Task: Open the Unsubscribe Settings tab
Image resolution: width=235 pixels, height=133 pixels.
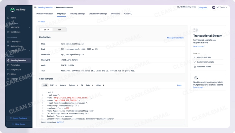Action: pos(98,13)
